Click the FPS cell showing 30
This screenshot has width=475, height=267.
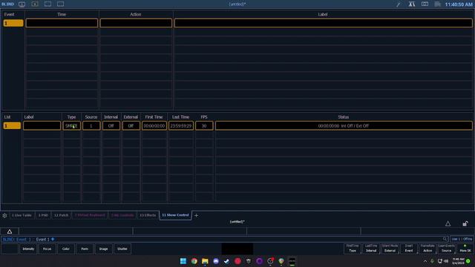point(204,125)
